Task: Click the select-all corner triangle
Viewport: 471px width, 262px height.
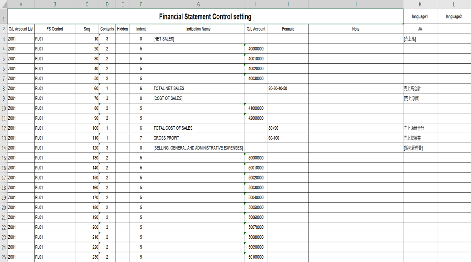Action: point(4,4)
